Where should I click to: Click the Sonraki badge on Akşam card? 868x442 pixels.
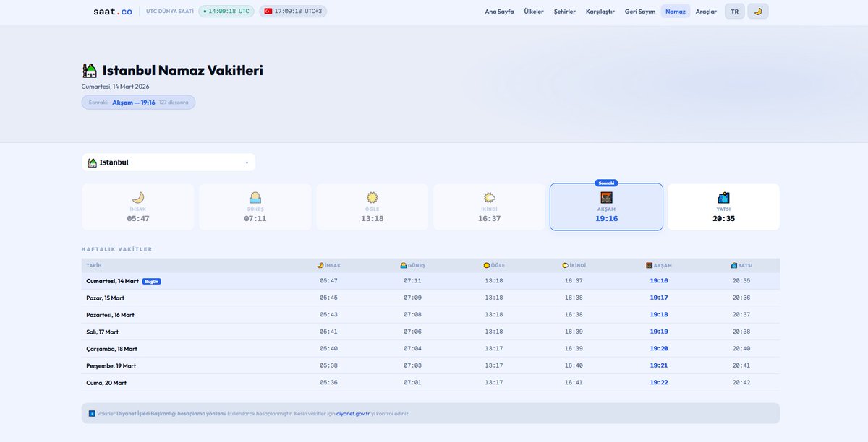pos(606,183)
